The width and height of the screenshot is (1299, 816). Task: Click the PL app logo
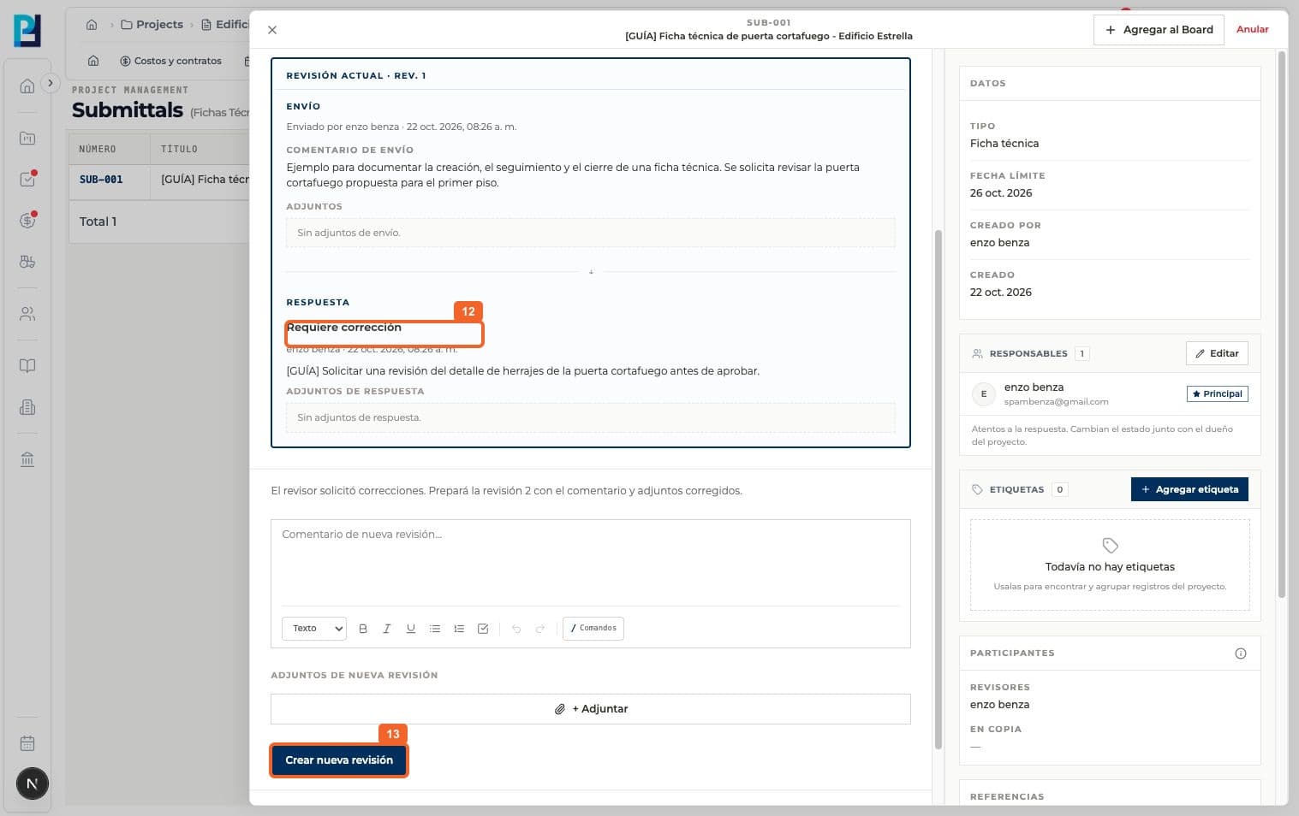[27, 31]
